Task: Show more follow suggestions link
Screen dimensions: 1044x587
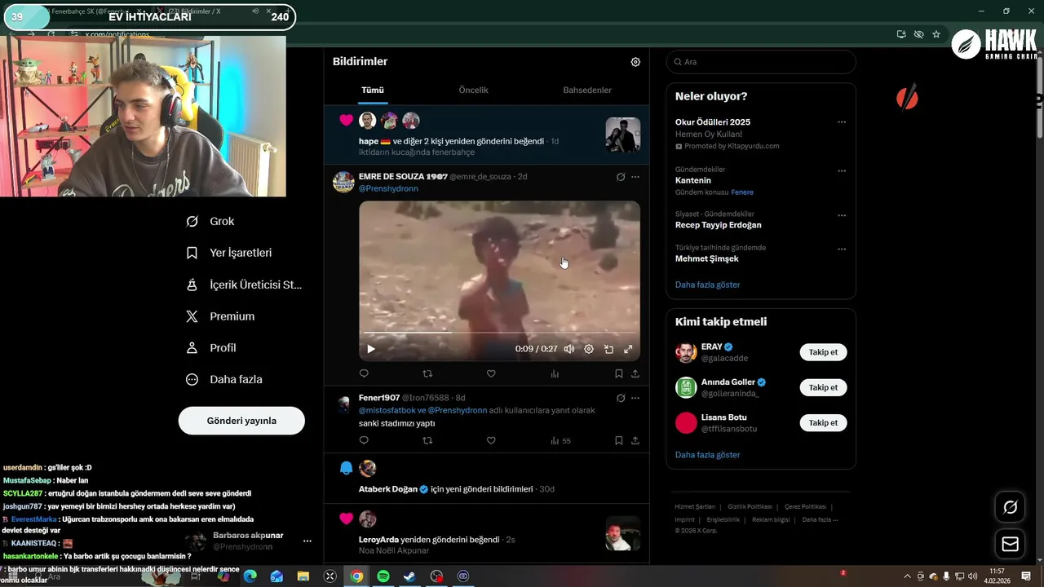Action: pyautogui.click(x=707, y=455)
